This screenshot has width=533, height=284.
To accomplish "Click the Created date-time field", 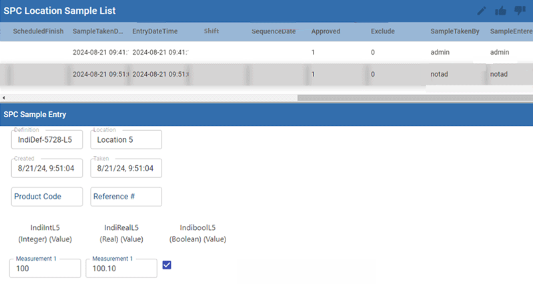I will pos(47,169).
